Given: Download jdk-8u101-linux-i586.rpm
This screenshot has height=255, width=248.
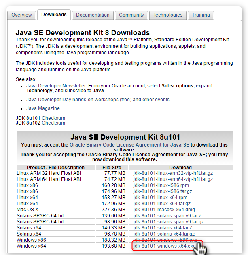Looking at the screenshot, I should coord(161,185).
